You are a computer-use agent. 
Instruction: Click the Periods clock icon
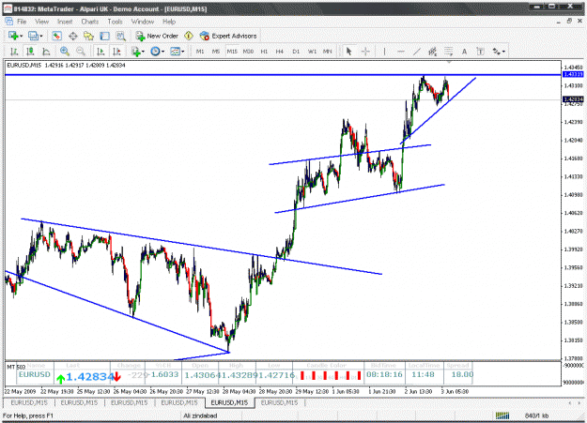point(155,52)
